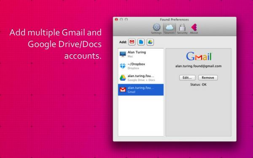Click the red Gmail envelope icon in list

tap(123, 90)
